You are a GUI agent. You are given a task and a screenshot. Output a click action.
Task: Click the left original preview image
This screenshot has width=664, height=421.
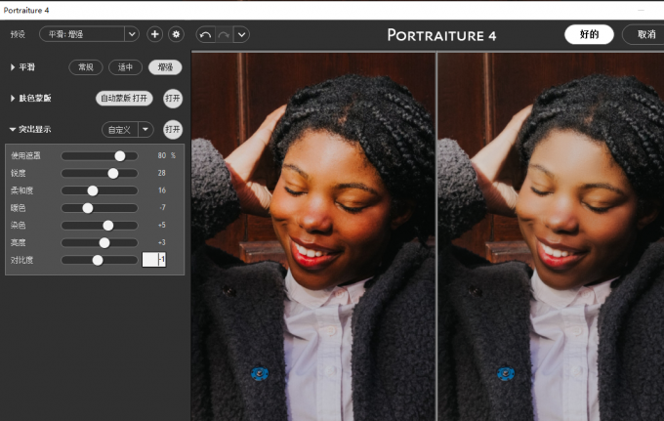pyautogui.click(x=313, y=236)
